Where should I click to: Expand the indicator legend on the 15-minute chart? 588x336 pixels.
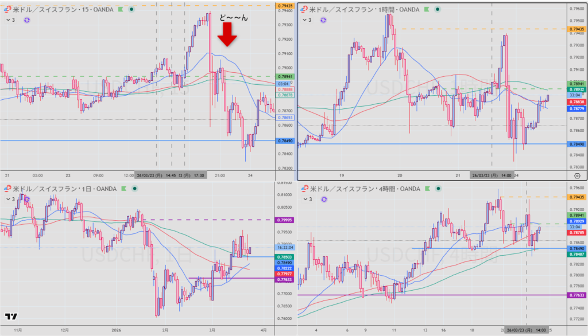9,20
